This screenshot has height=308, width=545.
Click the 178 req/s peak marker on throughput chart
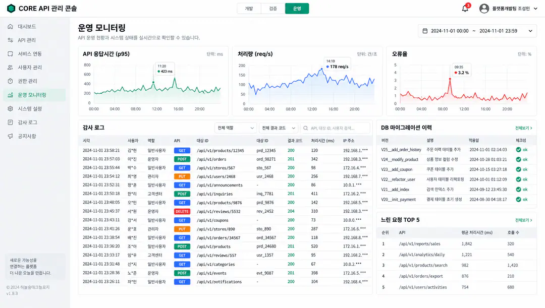click(322, 69)
